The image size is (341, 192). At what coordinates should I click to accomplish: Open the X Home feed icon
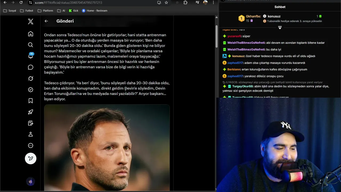pyautogui.click(x=31, y=34)
